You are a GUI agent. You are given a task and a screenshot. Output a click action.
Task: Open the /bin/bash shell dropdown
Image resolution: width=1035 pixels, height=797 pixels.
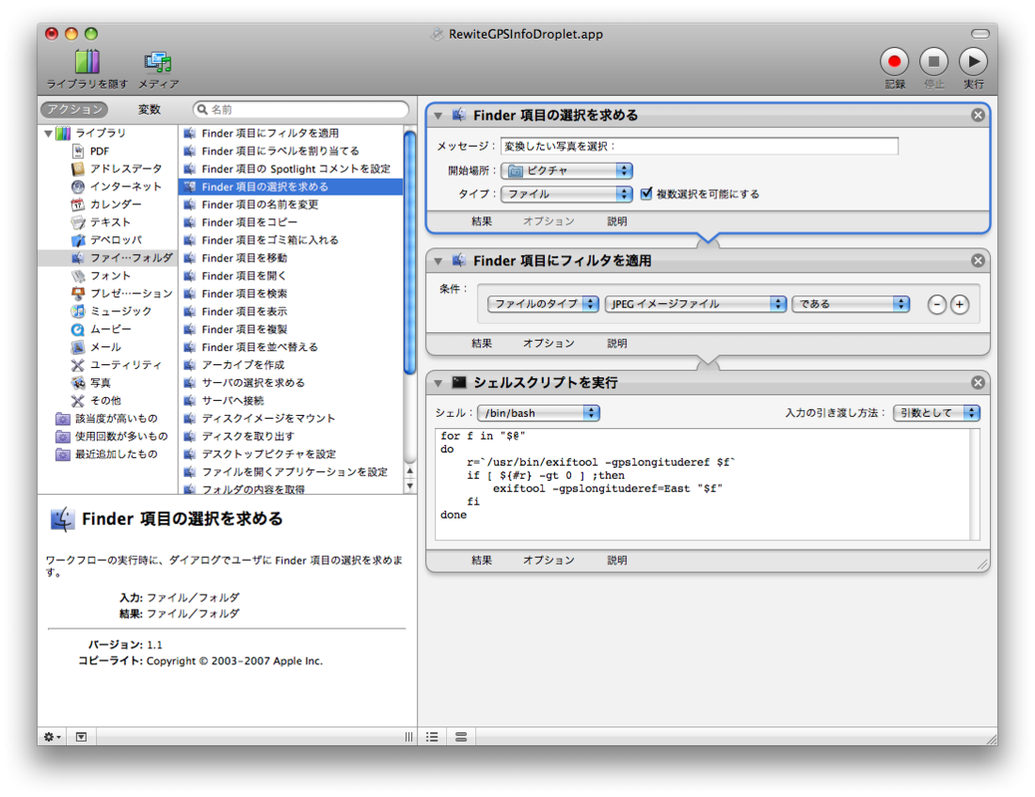(x=538, y=413)
